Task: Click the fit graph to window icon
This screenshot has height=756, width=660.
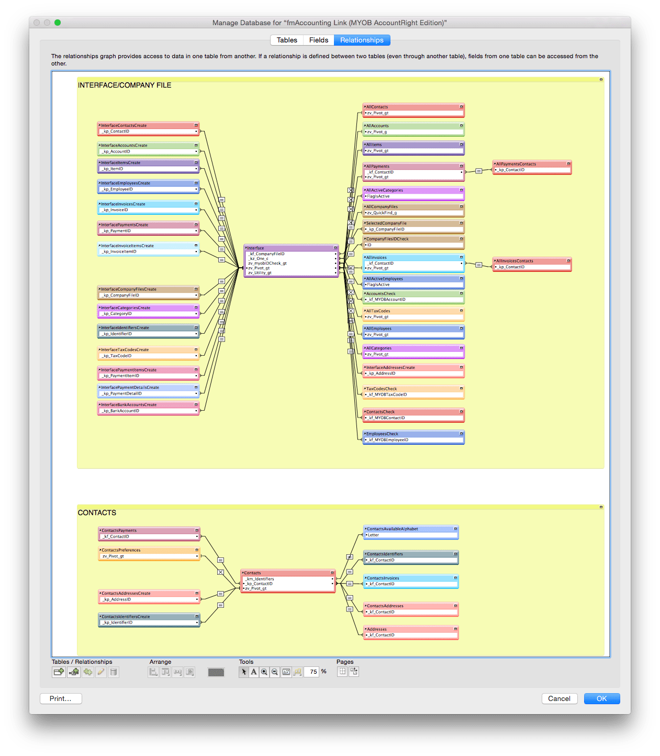Action: pyautogui.click(x=286, y=672)
